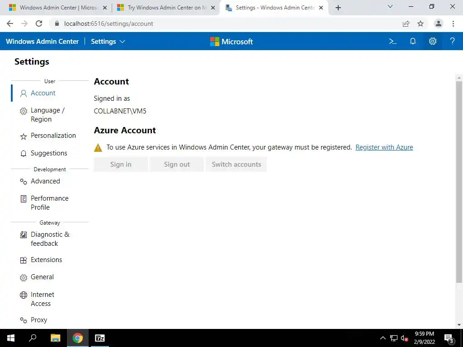This screenshot has width=463, height=347.
Task: Click the Advanced gears icon in sidebar
Action: (24, 182)
